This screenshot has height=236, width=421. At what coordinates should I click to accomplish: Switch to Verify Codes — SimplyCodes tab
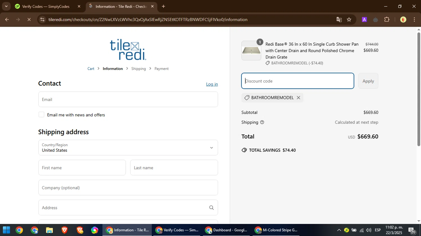pyautogui.click(x=46, y=6)
